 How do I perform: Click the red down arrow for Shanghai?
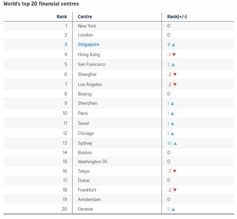point(175,75)
